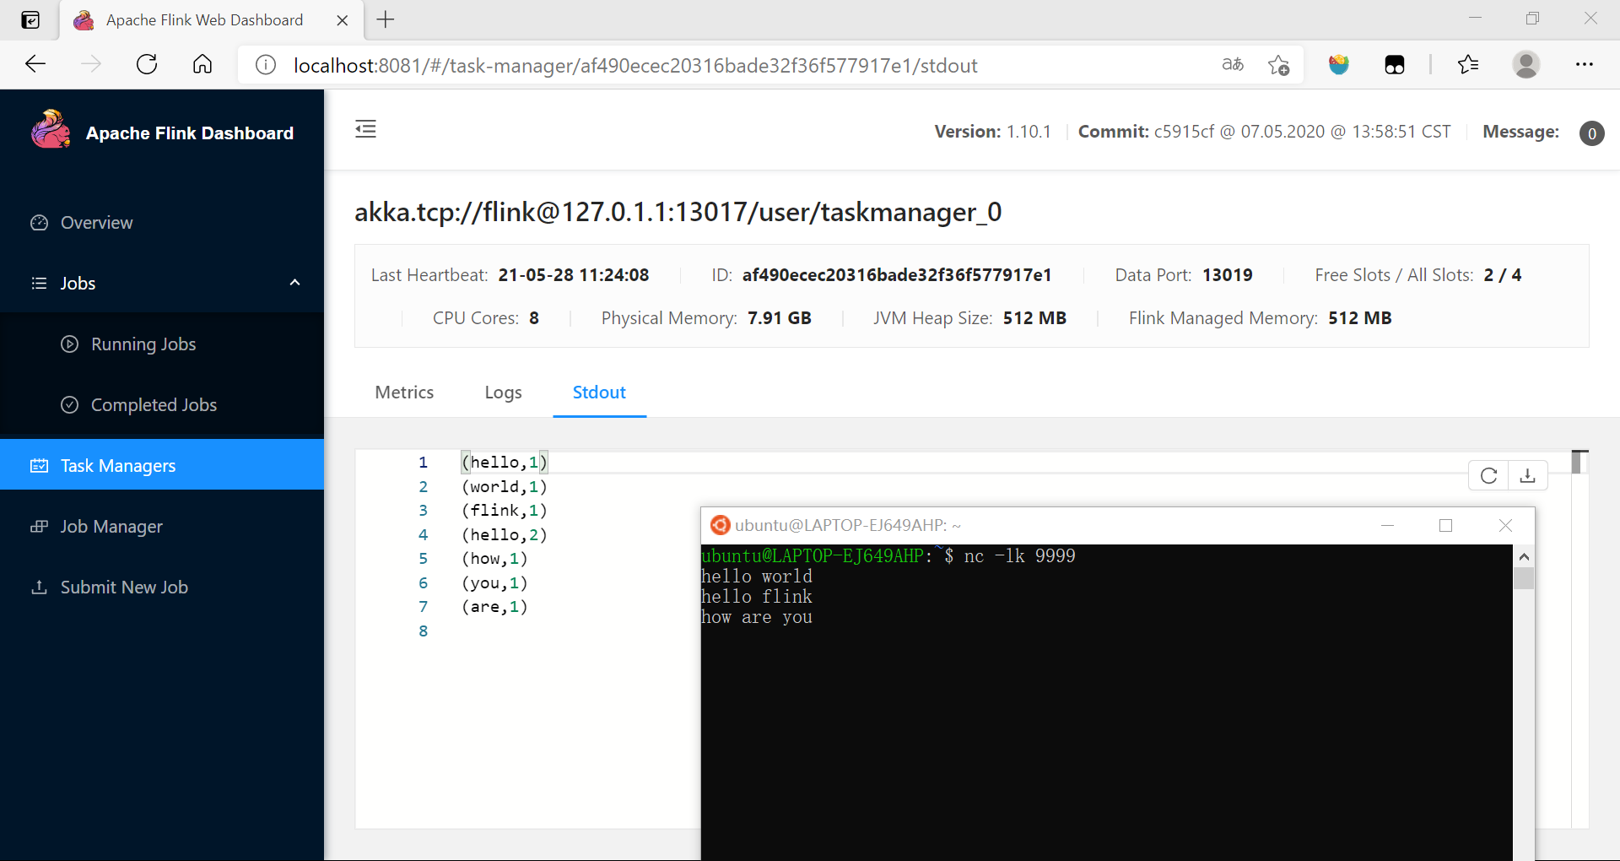Open the tab actions icon in title bar
Viewport: 1620px width, 861px height.
click(x=30, y=20)
